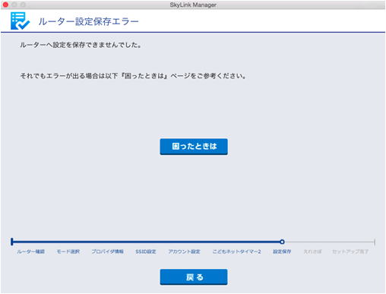
Task: Select the SSID設定 step label
Action: 146,251
